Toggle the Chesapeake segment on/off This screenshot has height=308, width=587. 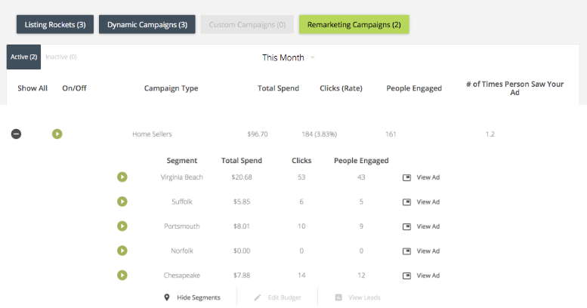tap(122, 276)
